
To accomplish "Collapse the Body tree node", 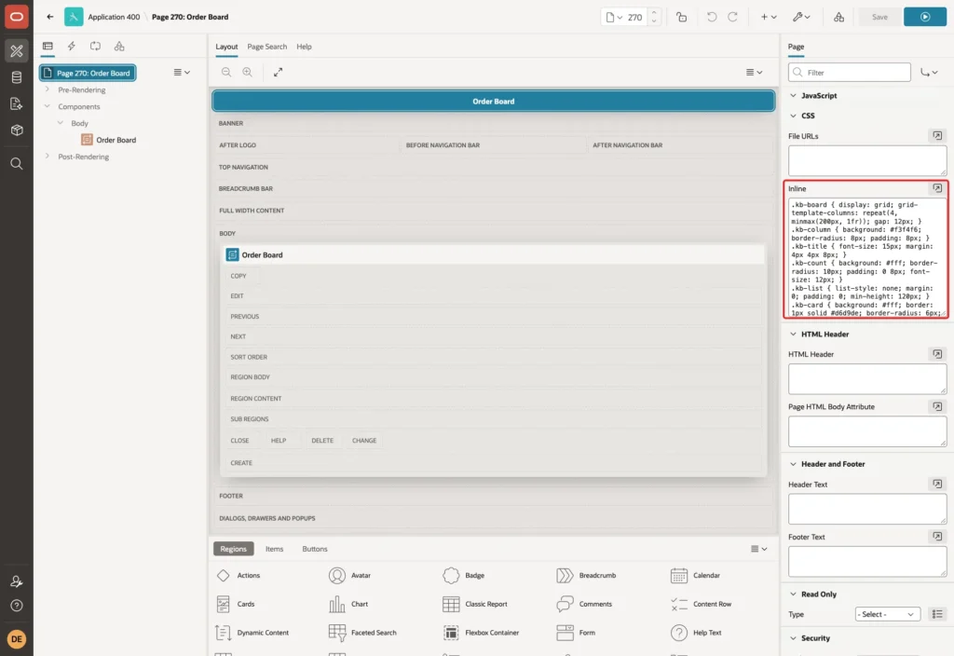I will (61, 123).
